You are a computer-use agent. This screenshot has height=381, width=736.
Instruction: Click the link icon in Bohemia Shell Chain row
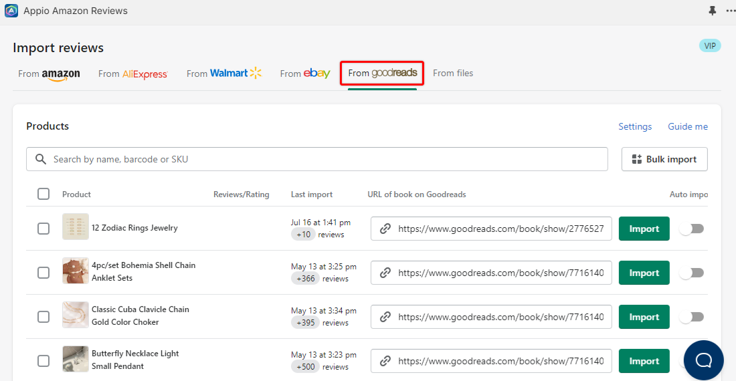pyautogui.click(x=385, y=273)
